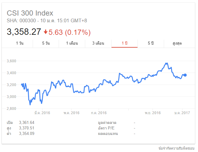198x152 pixels.
Task: Click the blue current-price dot on chart
Action: (x=185, y=75)
